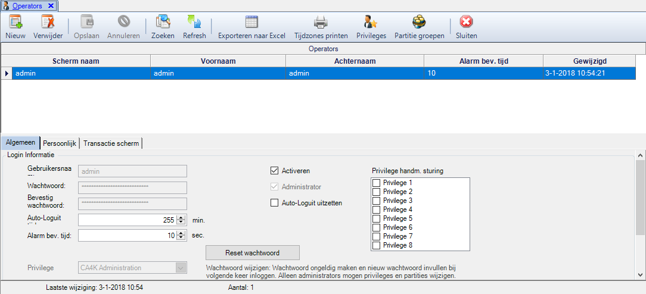Open the Privileges toolbar icon

371,21
